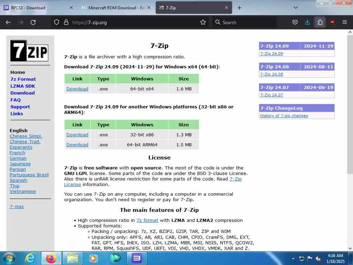Screen dimensions: 353x265
Task: Open the FAQ sidebar link
Action: (16, 100)
